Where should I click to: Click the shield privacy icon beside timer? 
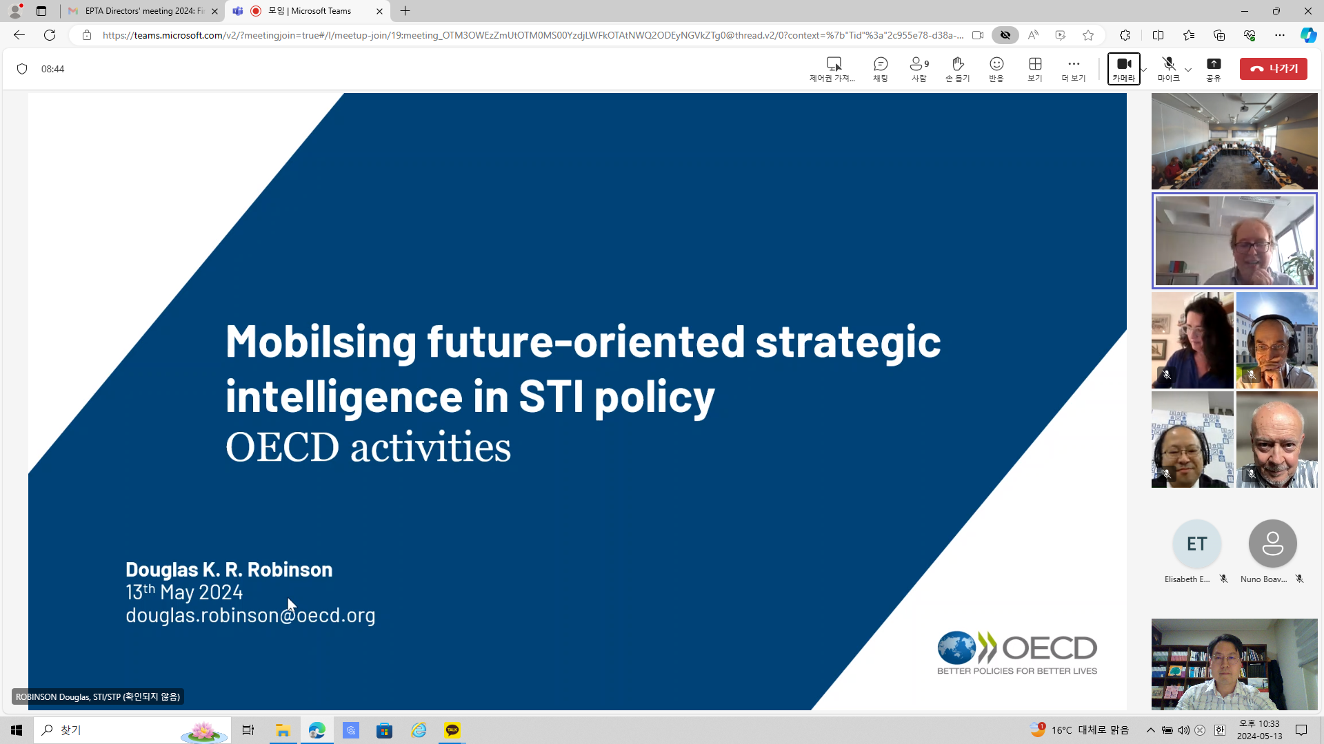(x=22, y=69)
